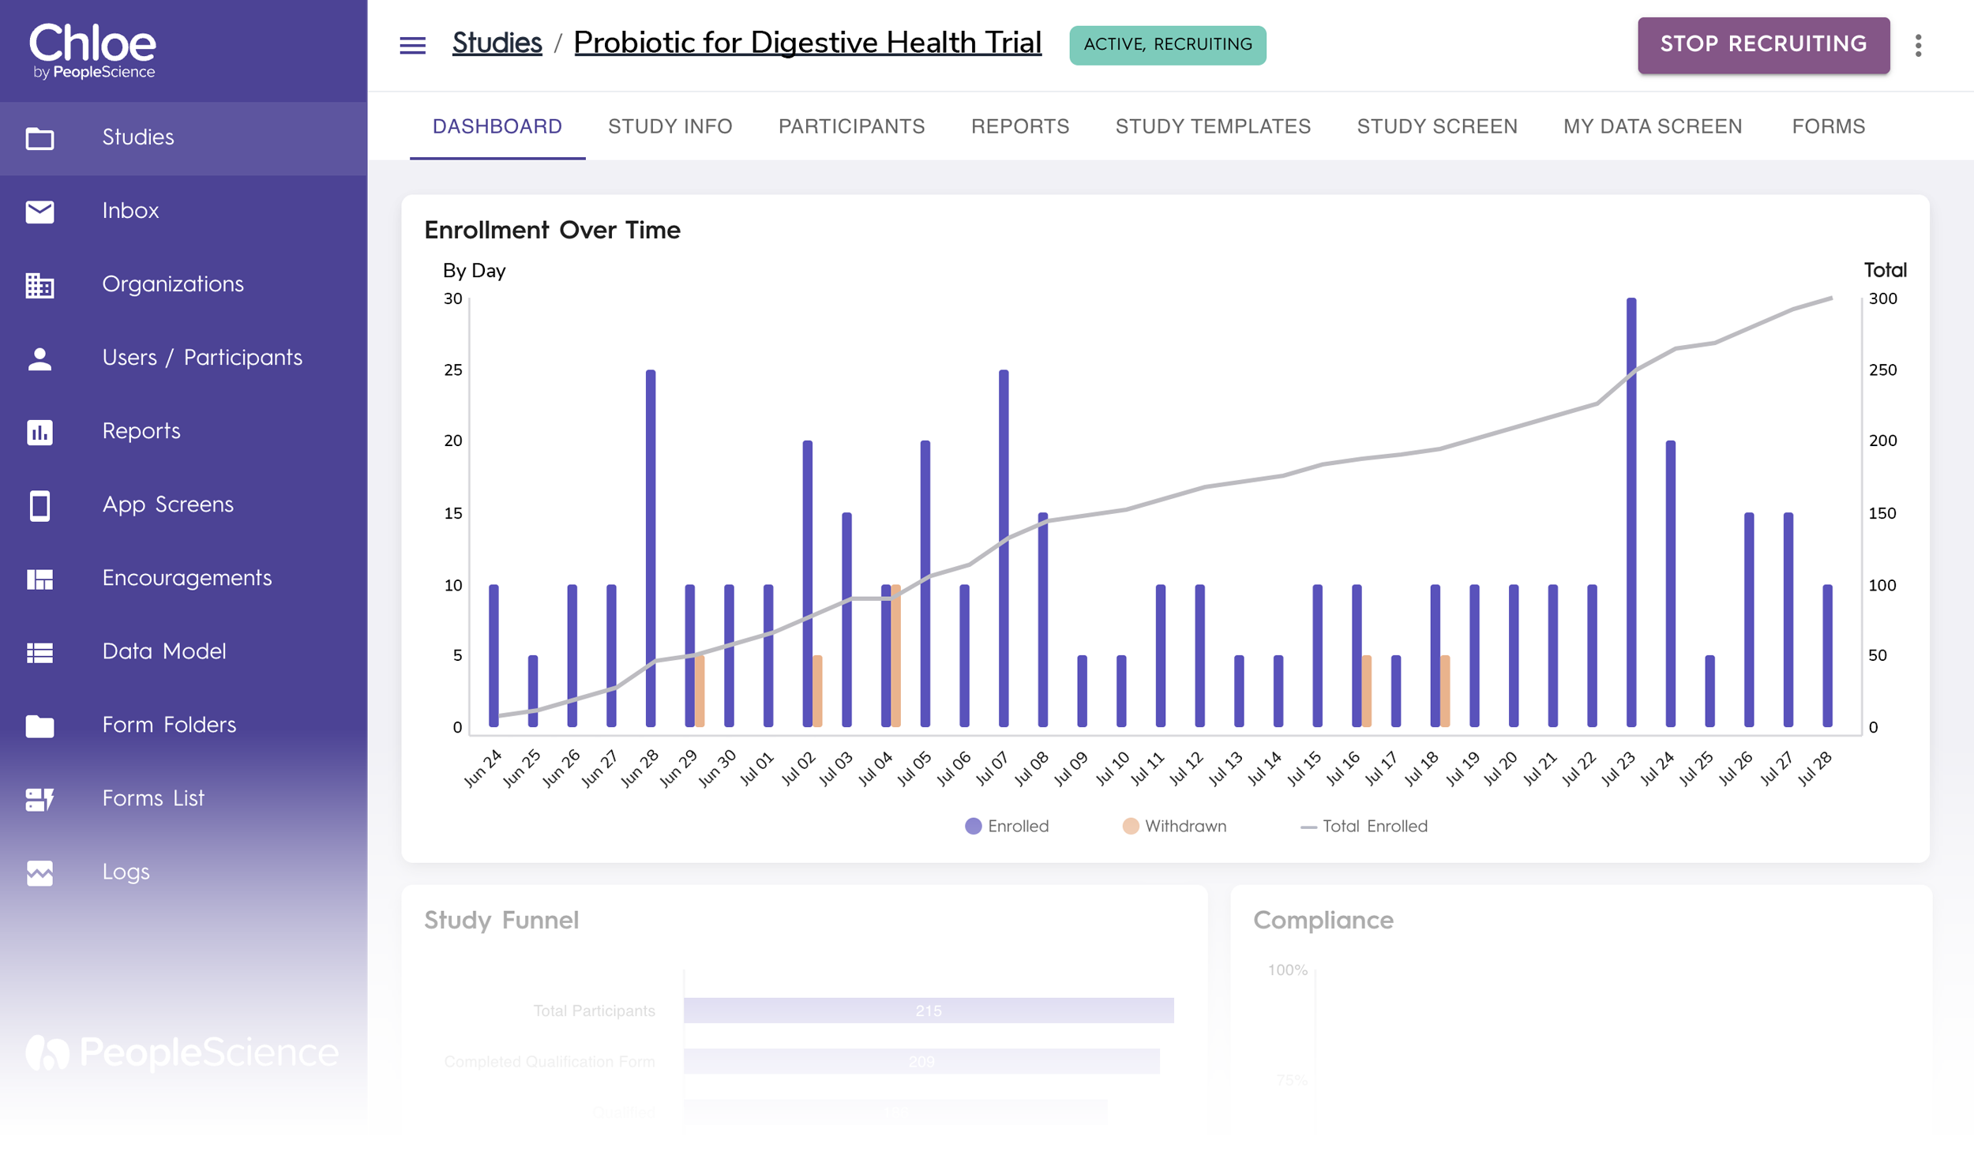Collapse sidebar with hamburger menu icon
Viewport: 1974px width, 1174px height.
(x=412, y=45)
